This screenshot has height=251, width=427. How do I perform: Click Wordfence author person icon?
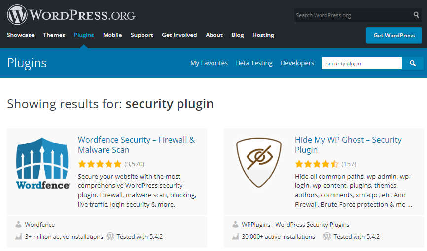click(x=18, y=224)
